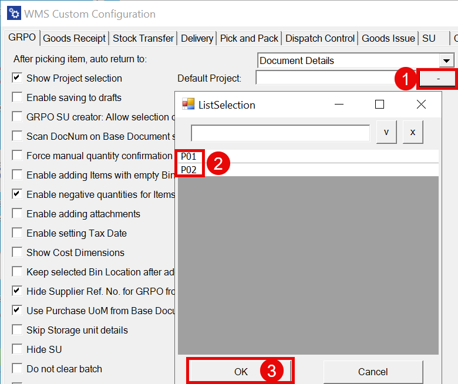Click the x button beside search field
Image resolution: width=458 pixels, height=384 pixels.
(x=412, y=132)
